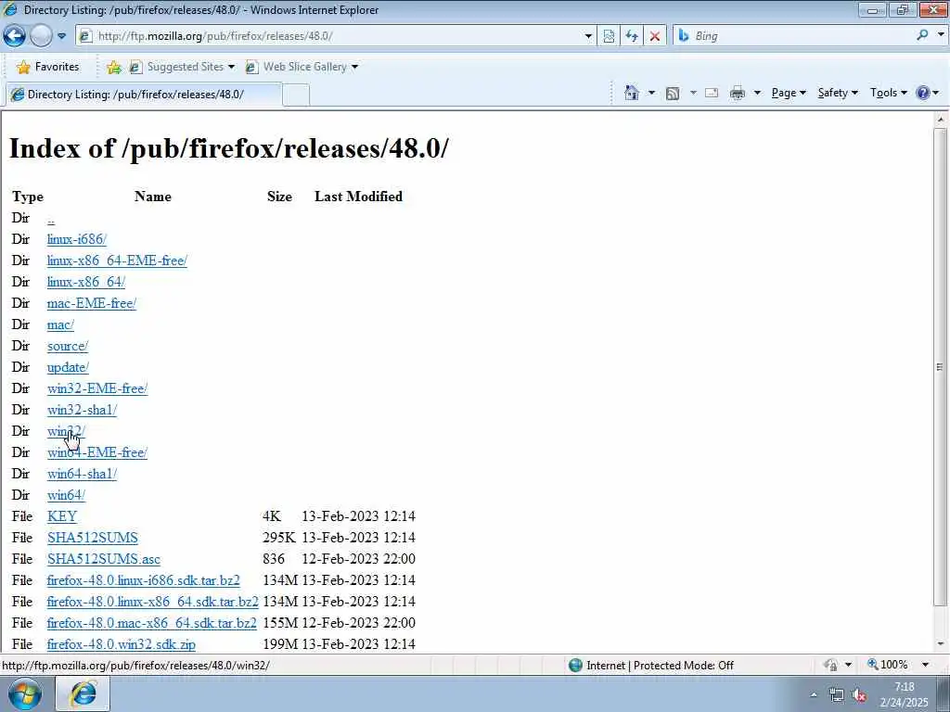Open the Windows Start orb
Image resolution: width=950 pixels, height=712 pixels.
pyautogui.click(x=24, y=693)
